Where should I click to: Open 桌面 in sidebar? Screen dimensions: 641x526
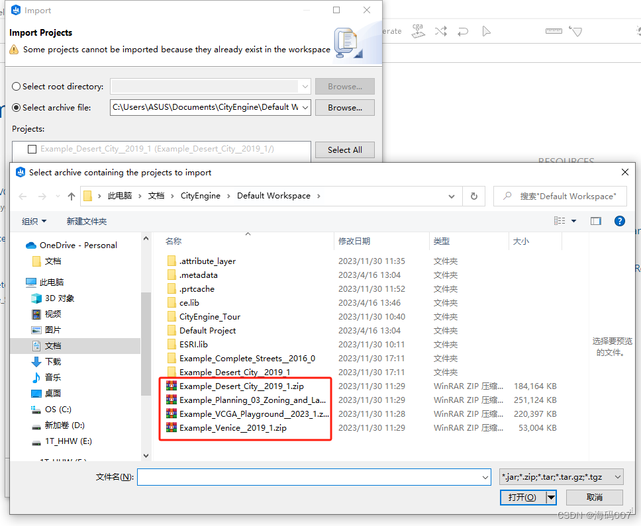[46, 393]
